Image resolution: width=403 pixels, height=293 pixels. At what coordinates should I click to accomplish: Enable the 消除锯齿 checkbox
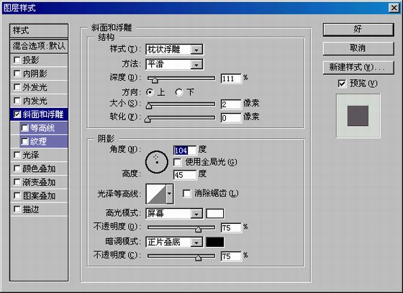pyautogui.click(x=186, y=193)
